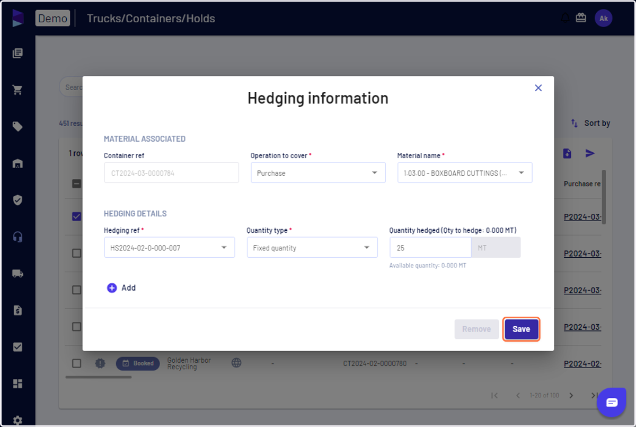Go to first page of results

tap(494, 395)
